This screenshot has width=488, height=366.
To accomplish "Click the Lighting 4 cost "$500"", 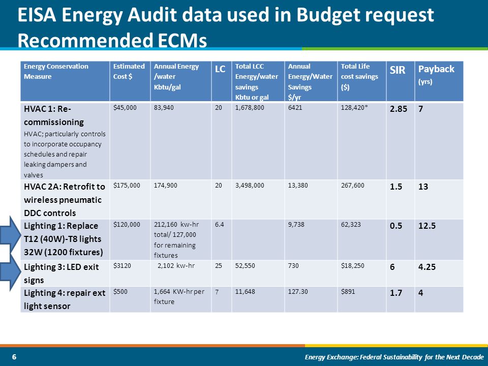I will [120, 292].
